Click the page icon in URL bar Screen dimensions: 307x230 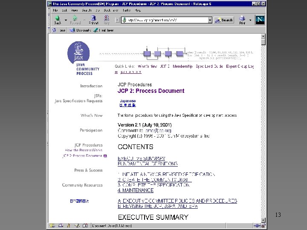[x=124, y=20]
